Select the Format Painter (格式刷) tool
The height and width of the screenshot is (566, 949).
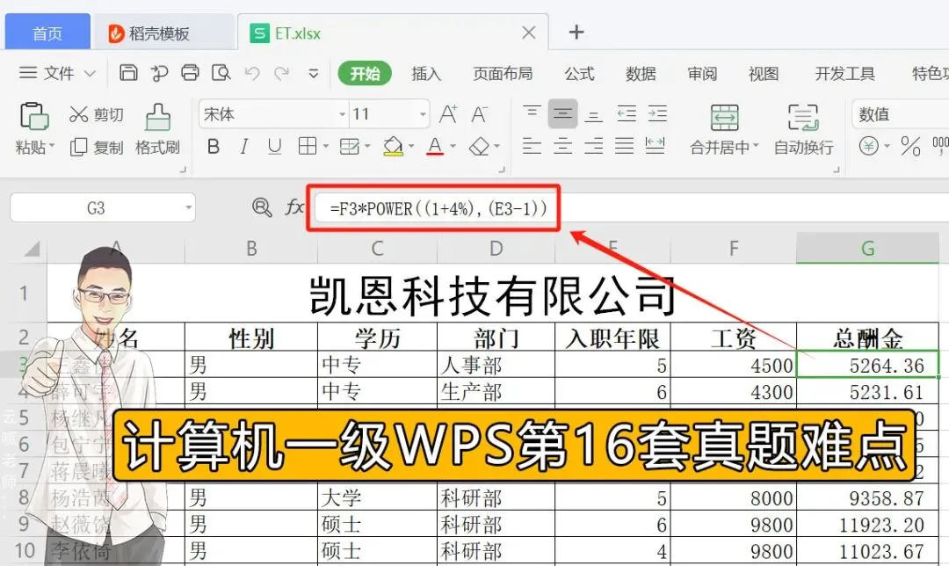(157, 129)
